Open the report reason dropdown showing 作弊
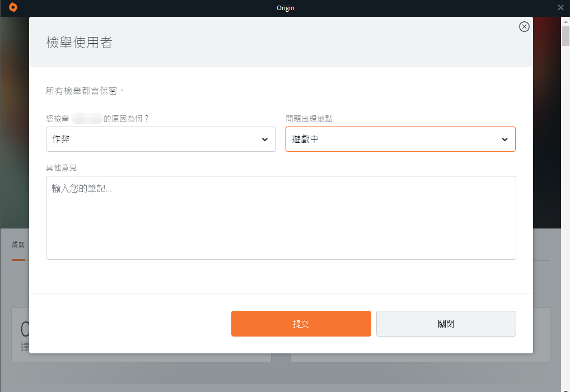Image resolution: width=570 pixels, height=392 pixels. 161,139
